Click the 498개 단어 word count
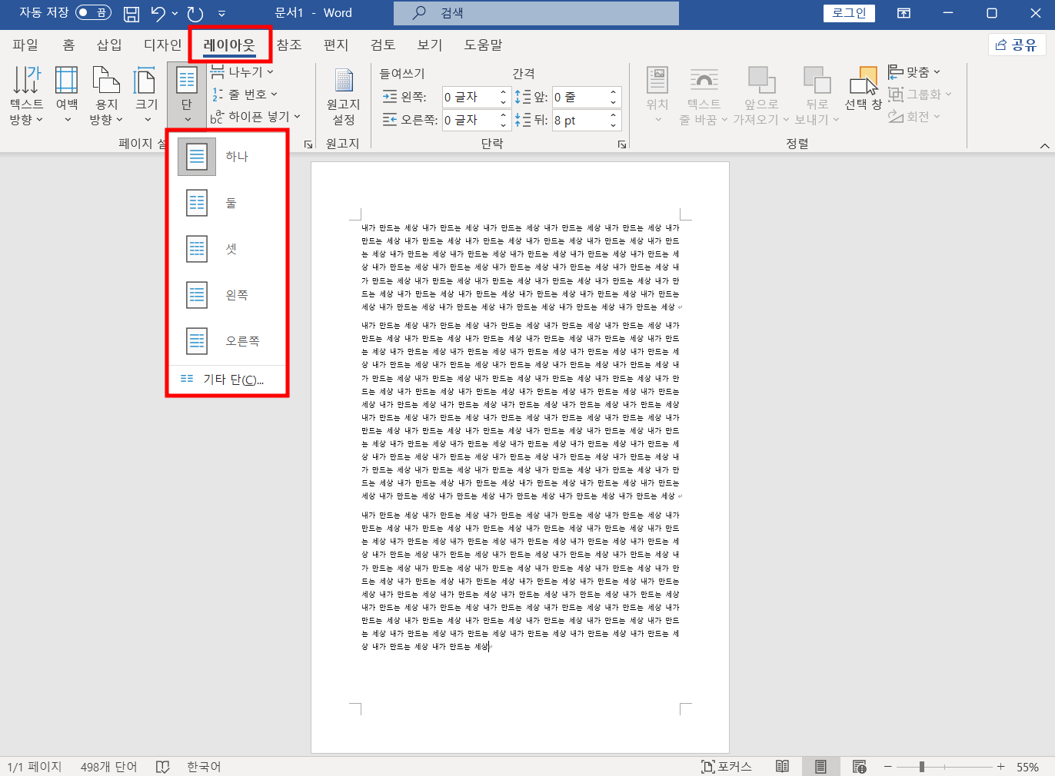Image resolution: width=1055 pixels, height=776 pixels. tap(108, 767)
